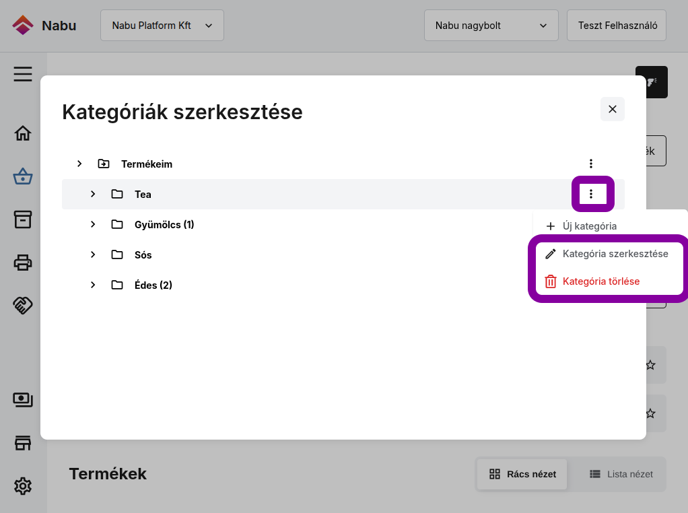Select the Gyümölcs (1) category label
Image resolution: width=688 pixels, height=513 pixels.
pos(164,225)
